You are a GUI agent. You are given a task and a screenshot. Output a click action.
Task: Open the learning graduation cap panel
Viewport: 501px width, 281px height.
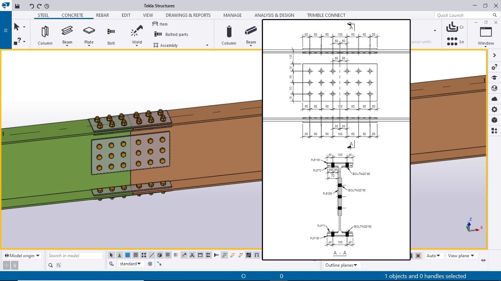494,78
